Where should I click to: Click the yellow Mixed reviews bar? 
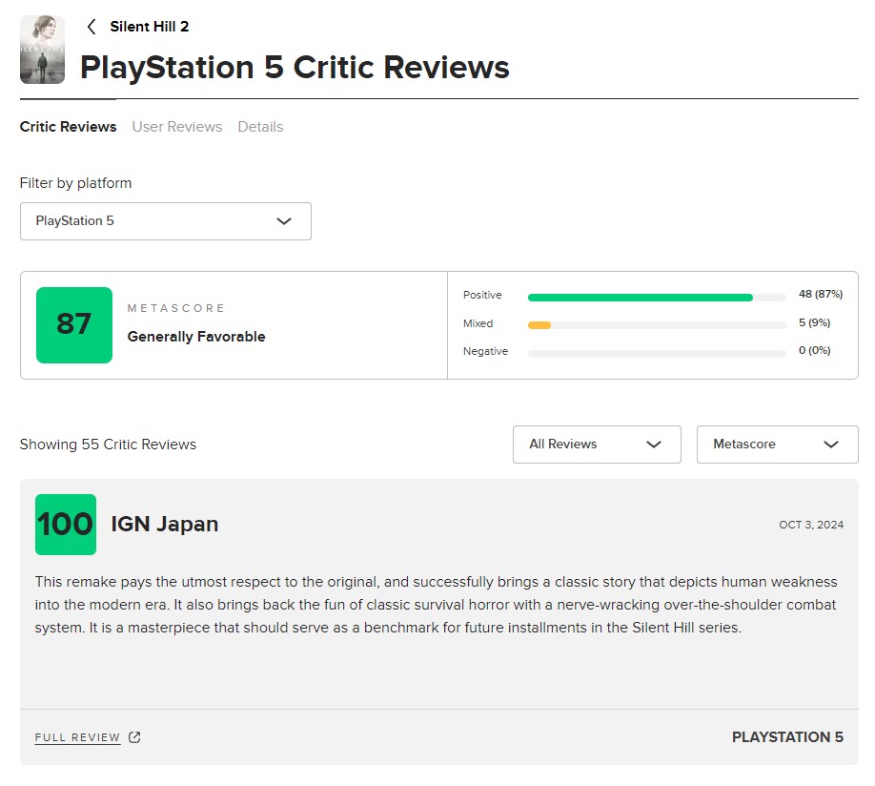(539, 325)
